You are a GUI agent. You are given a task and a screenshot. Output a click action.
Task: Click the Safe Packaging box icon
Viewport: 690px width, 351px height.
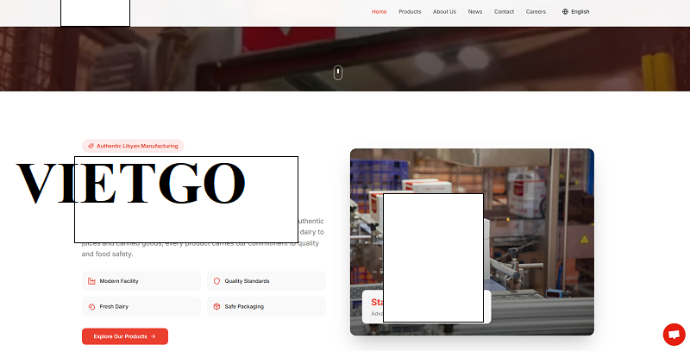click(216, 306)
